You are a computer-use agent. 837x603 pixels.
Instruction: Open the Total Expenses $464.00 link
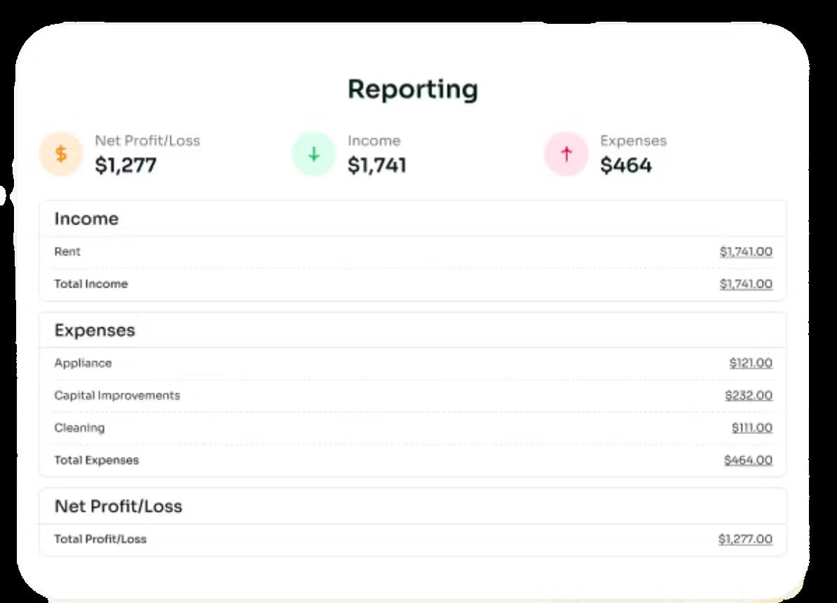748,460
